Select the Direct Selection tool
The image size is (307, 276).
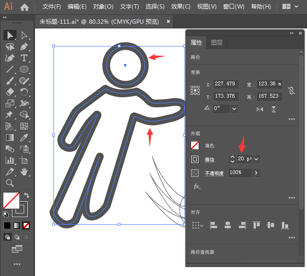click(24, 36)
